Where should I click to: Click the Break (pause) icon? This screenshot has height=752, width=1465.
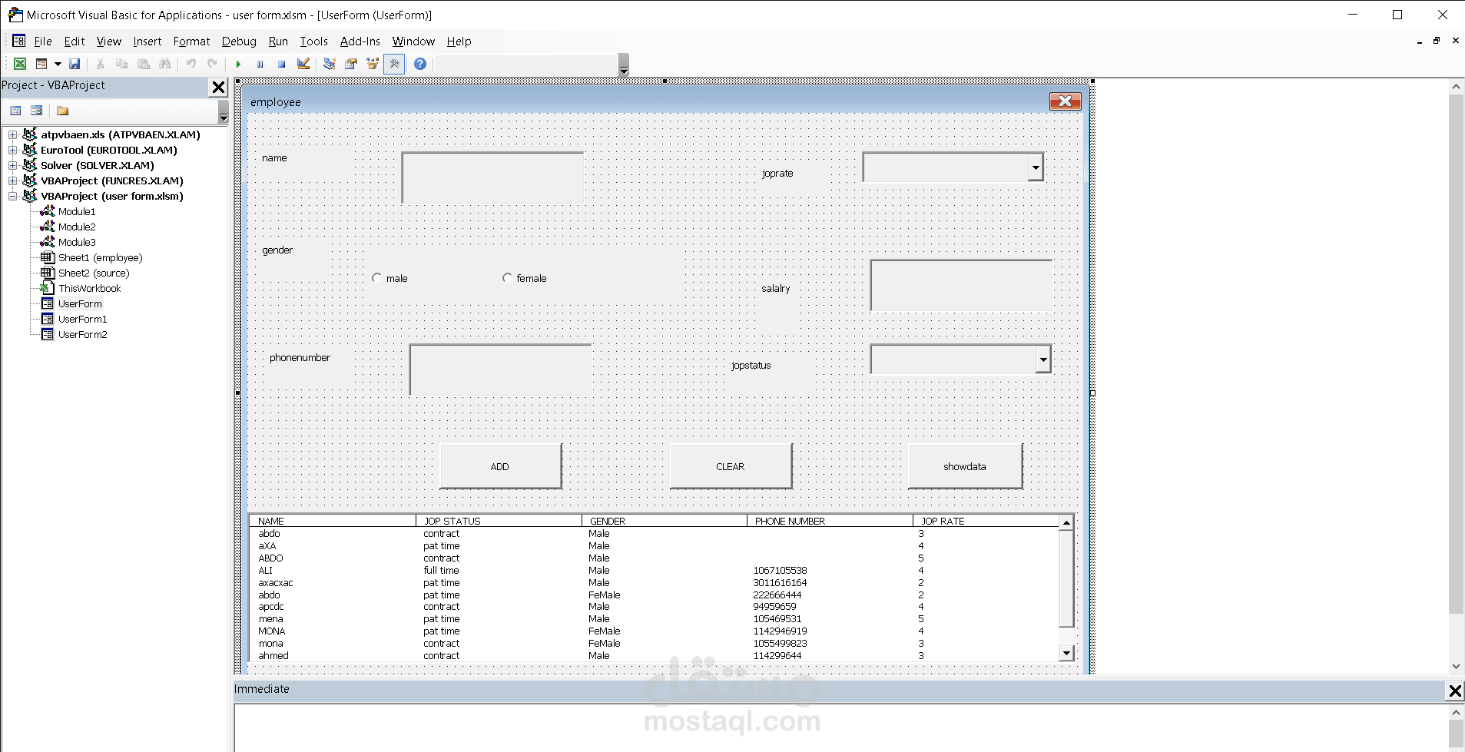pyautogui.click(x=260, y=64)
